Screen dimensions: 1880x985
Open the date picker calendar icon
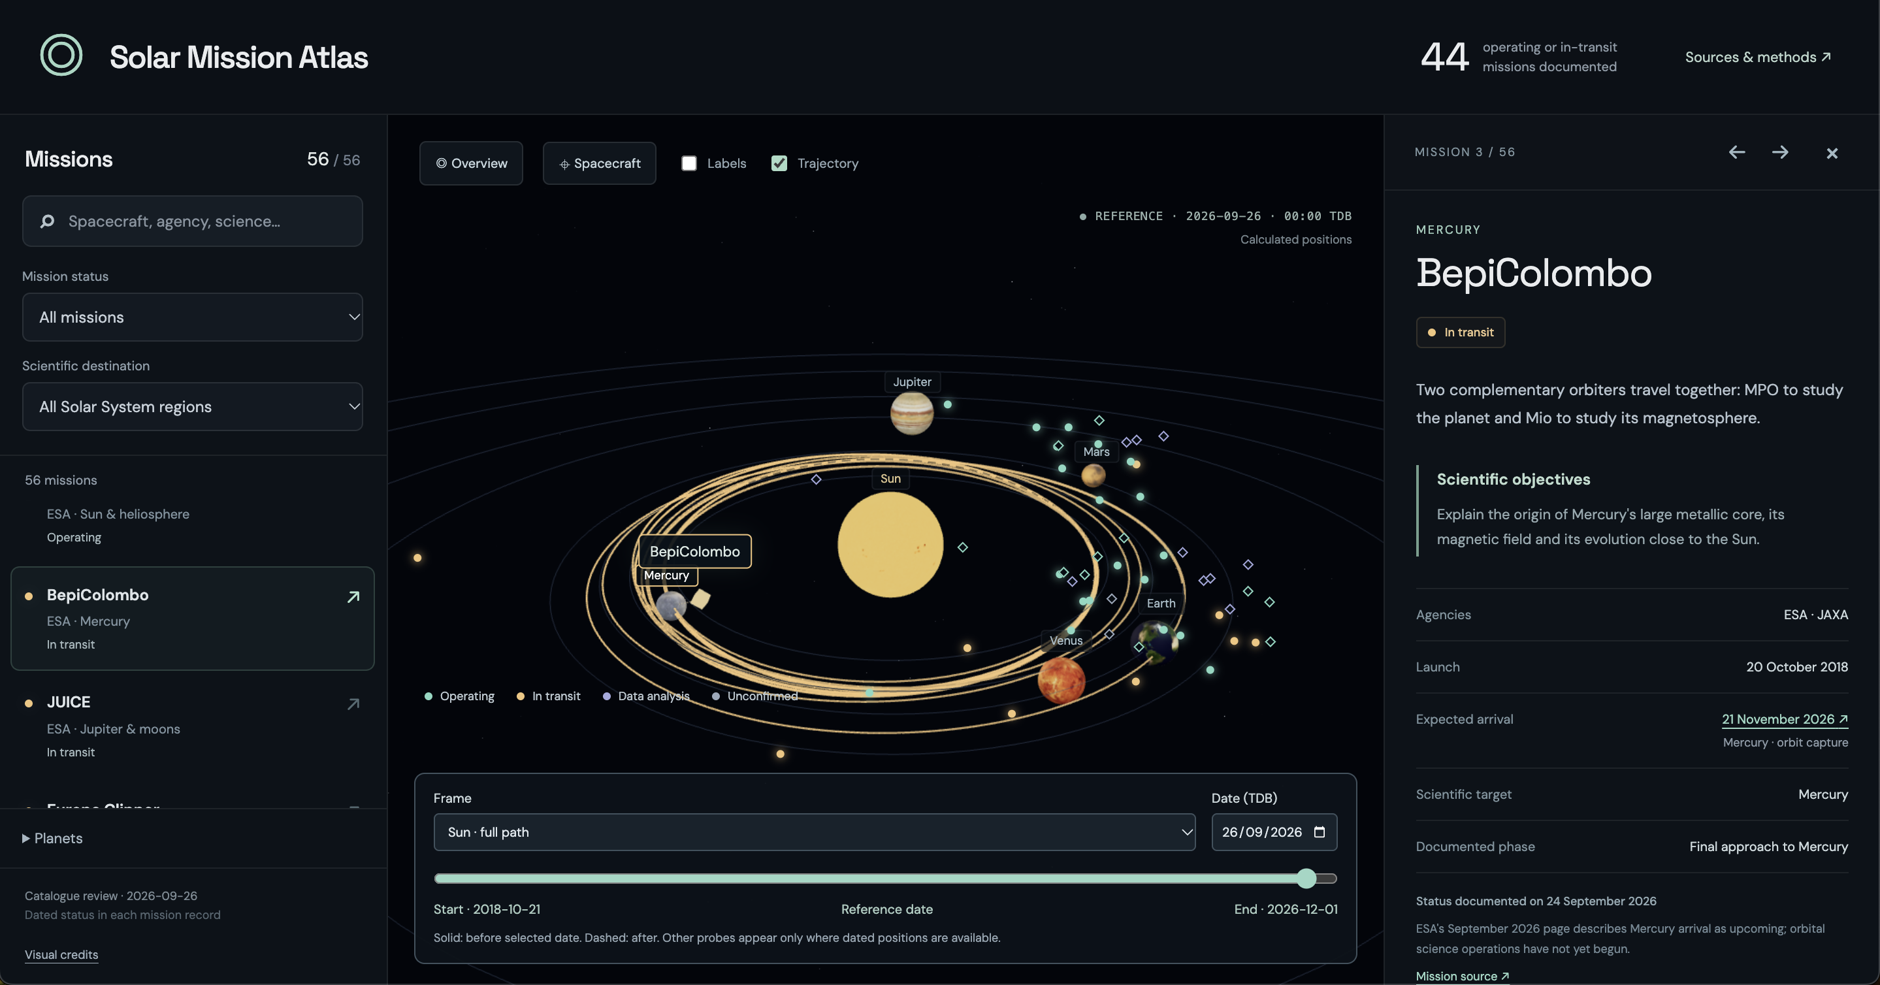pos(1320,832)
